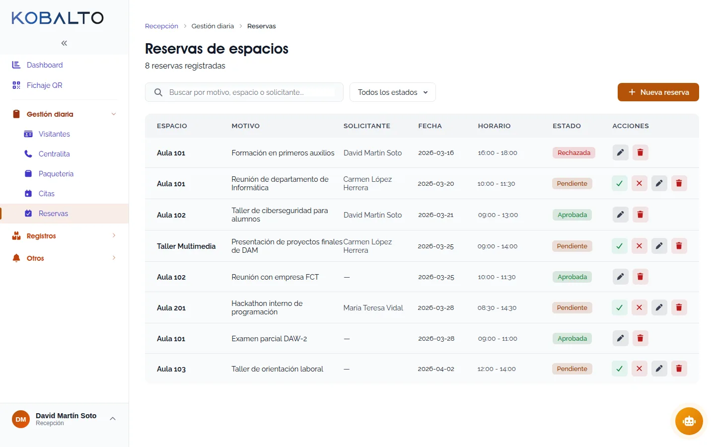The image size is (715, 447).
Task: Open Paquetería in the sidebar
Action: (x=64, y=174)
